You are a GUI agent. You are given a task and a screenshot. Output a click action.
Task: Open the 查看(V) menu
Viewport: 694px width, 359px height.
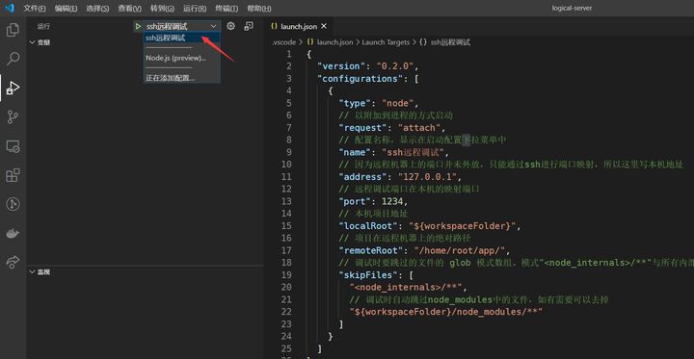pyautogui.click(x=130, y=9)
